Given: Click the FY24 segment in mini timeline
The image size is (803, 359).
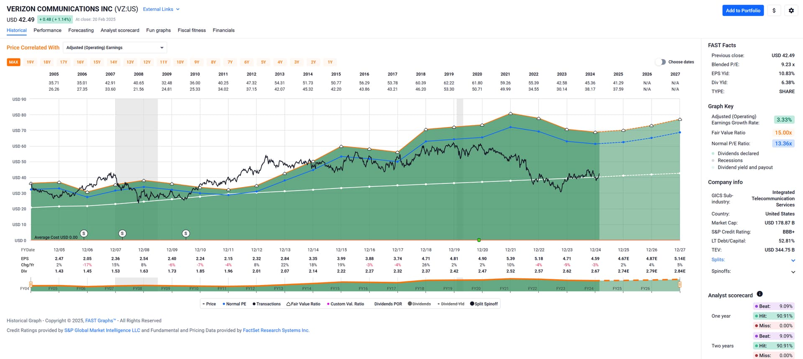Looking at the screenshot, I should pyautogui.click(x=589, y=288).
